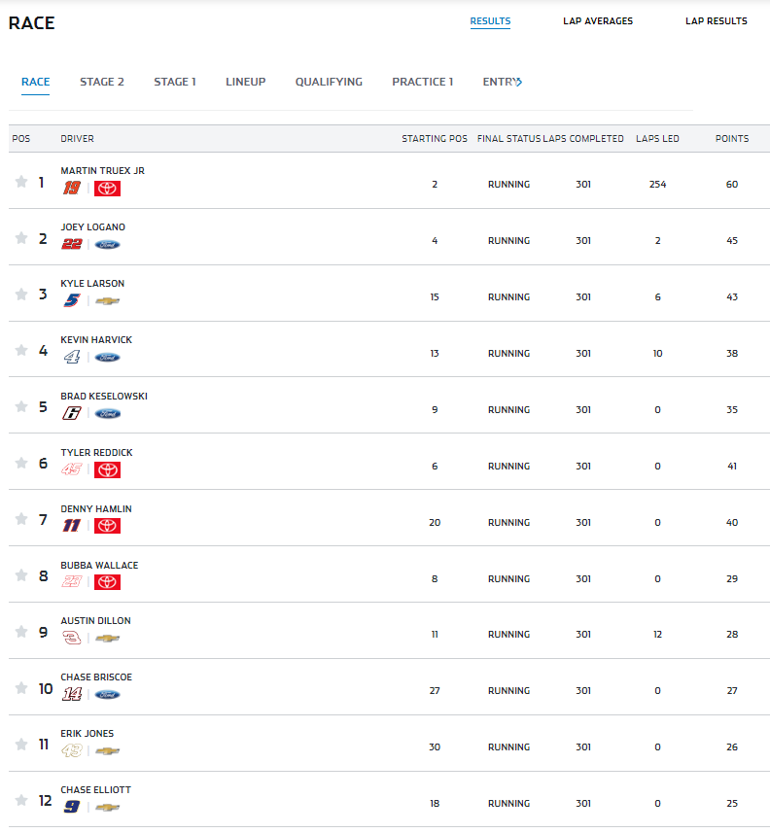Screen dimensions: 770x833
Task: Click driver name KYLE LARSON
Action: point(92,283)
